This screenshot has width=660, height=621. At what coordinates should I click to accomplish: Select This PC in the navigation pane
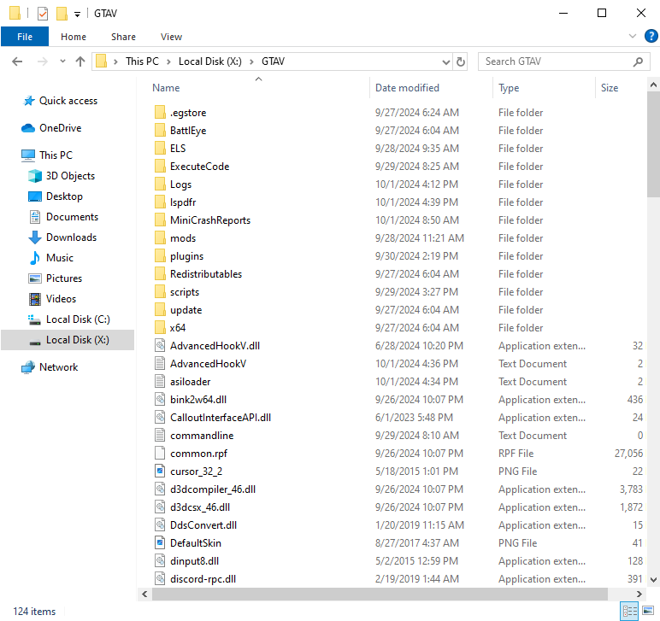(x=56, y=155)
